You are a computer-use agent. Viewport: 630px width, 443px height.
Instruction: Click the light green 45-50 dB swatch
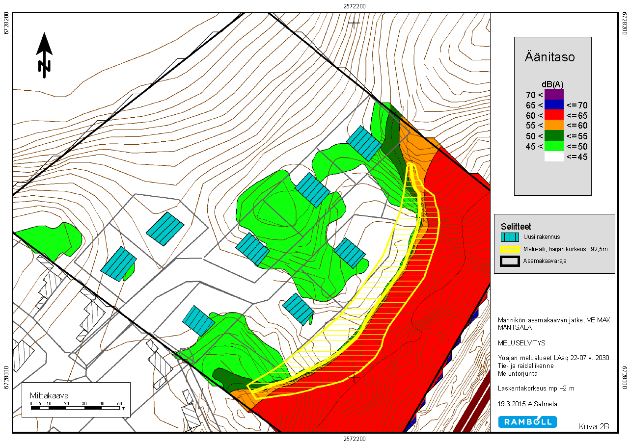554,146
